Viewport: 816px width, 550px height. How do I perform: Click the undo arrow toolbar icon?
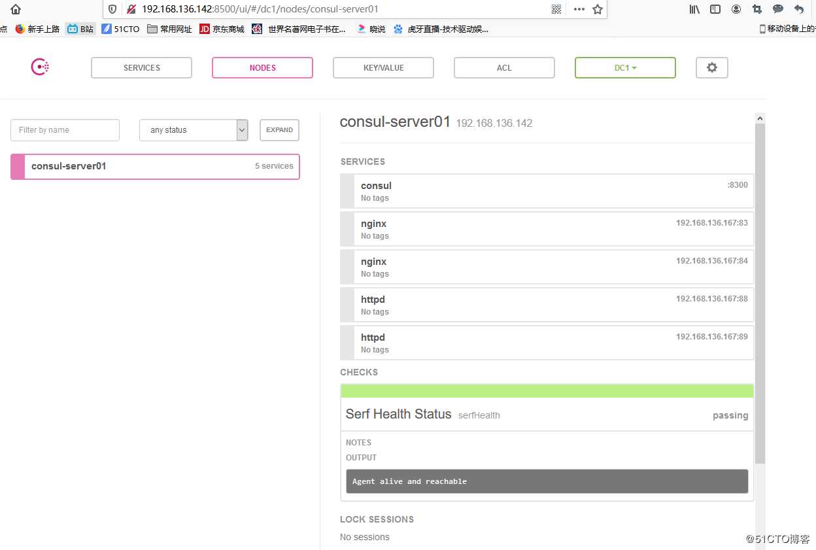coord(799,9)
